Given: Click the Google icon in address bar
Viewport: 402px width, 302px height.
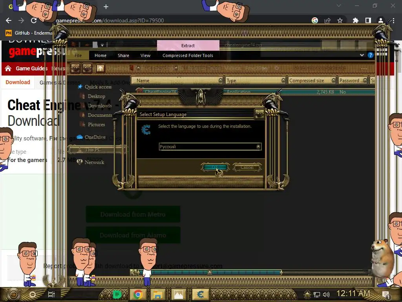Looking at the screenshot, I should [315, 20].
